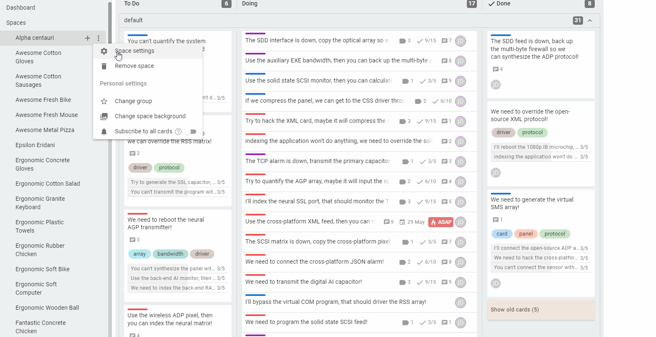
Task: Select the Epsilon Eridani space
Action: pos(35,145)
